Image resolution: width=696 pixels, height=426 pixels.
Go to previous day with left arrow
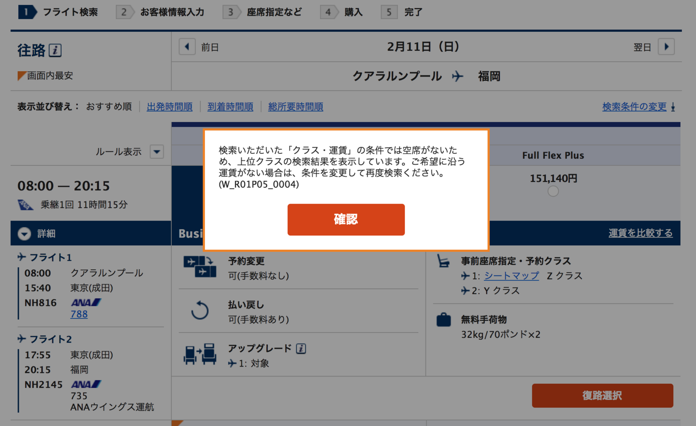click(187, 47)
